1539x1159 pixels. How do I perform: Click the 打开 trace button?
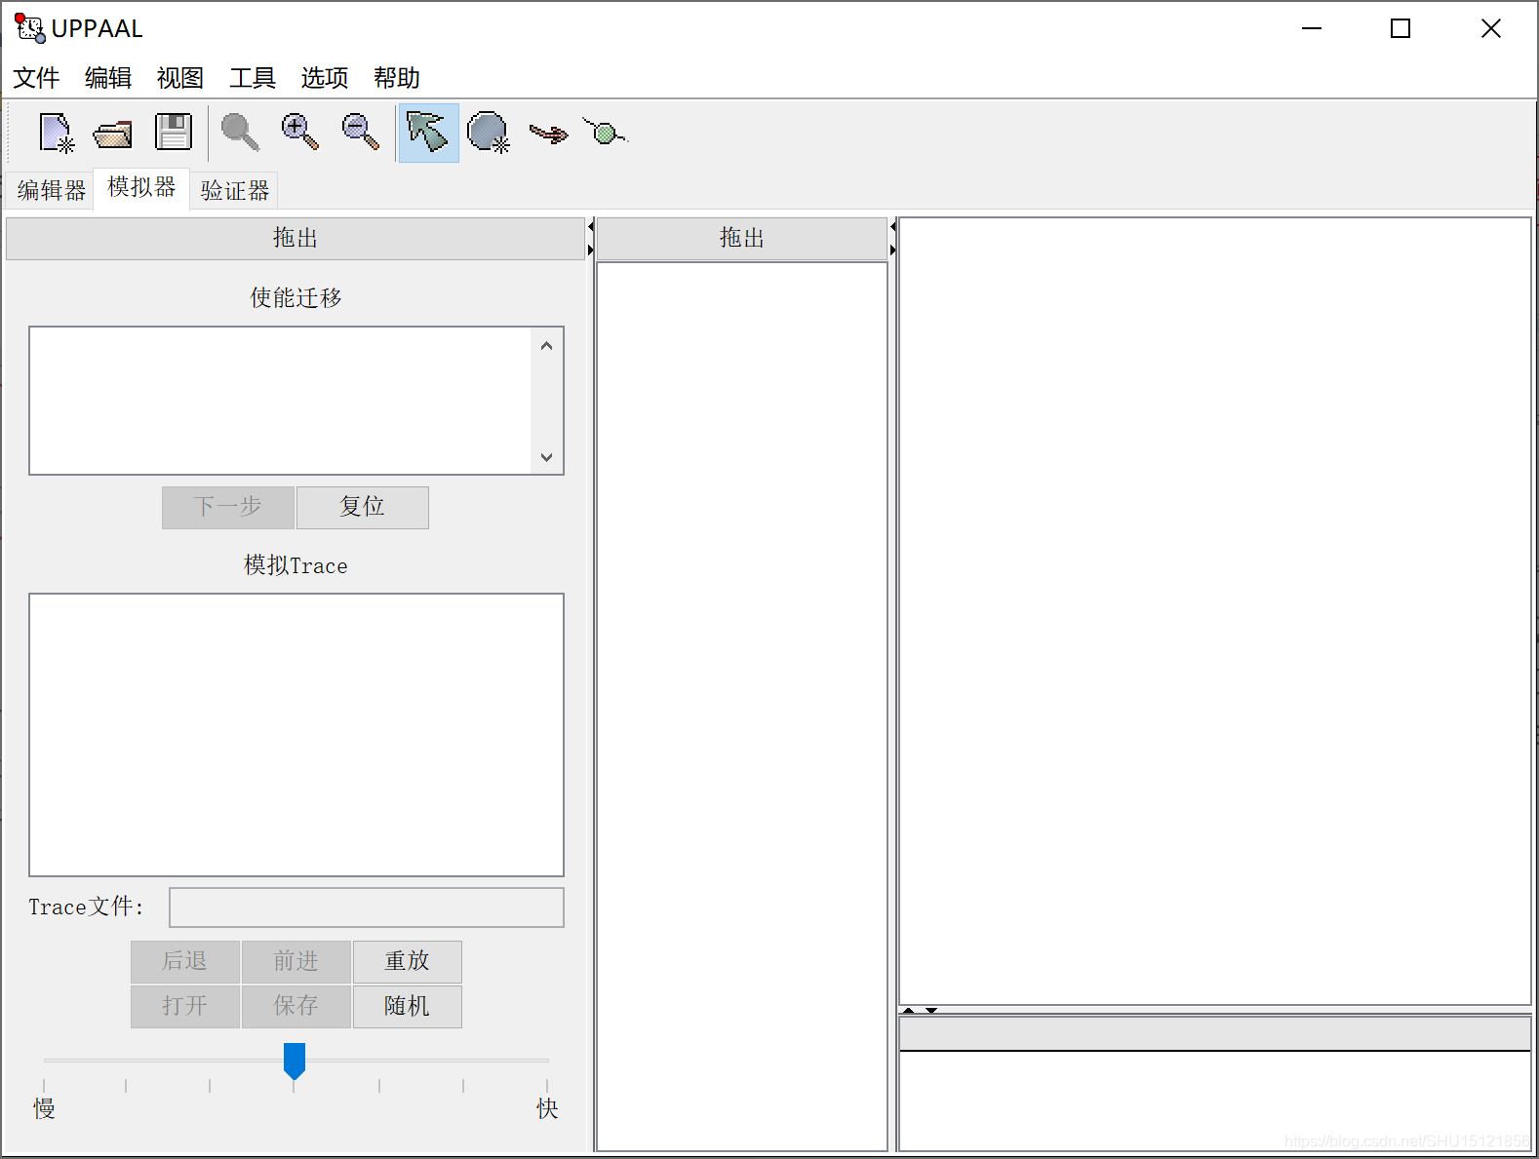click(185, 1006)
